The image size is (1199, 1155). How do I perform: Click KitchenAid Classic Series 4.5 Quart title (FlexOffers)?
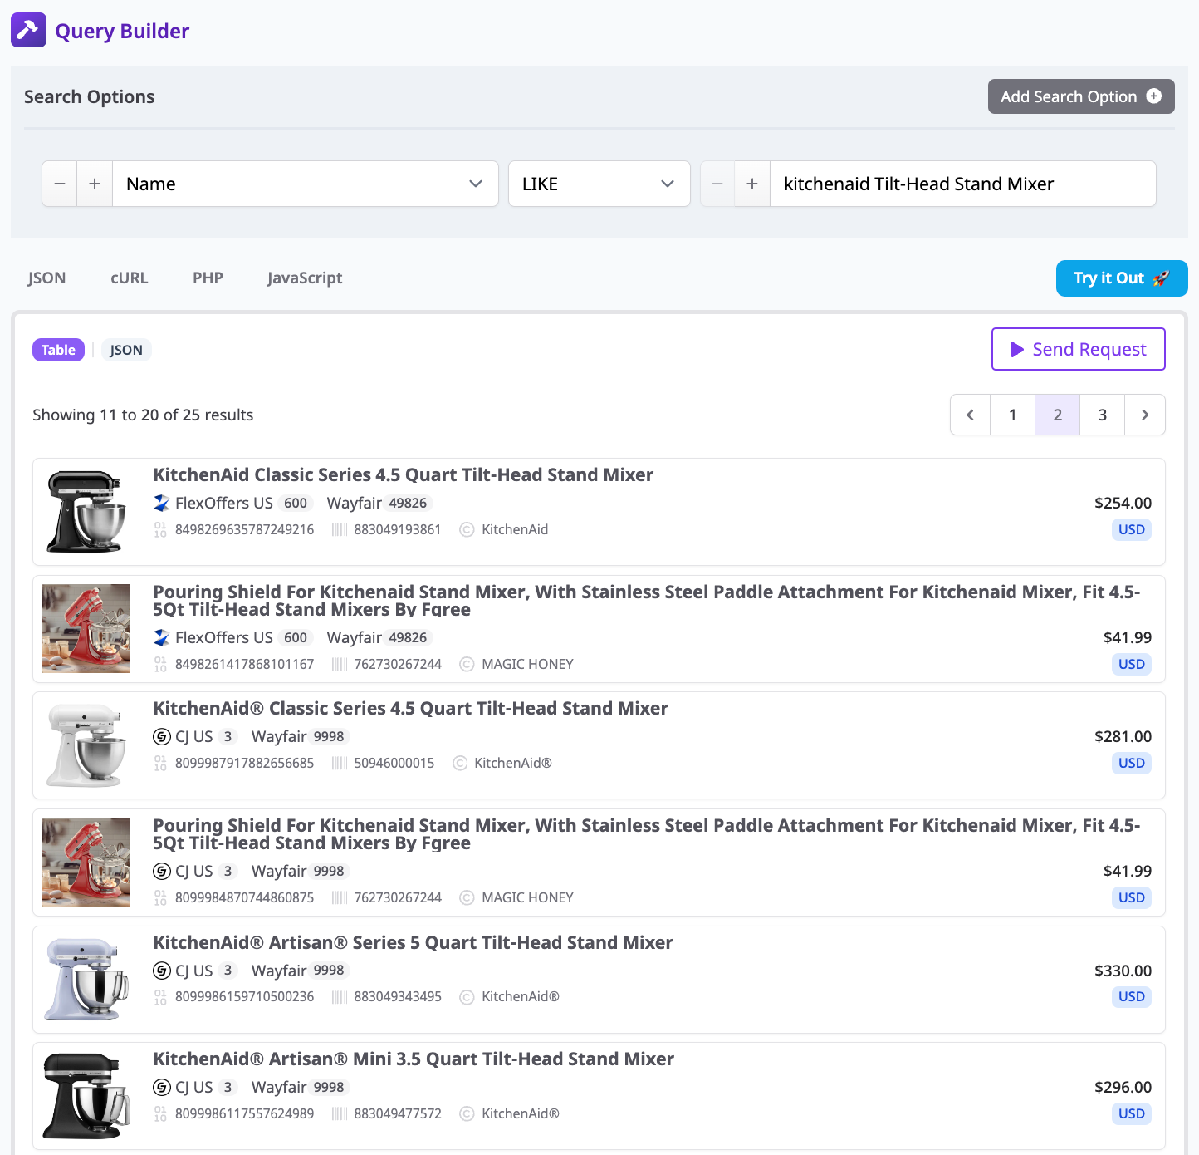pos(403,474)
